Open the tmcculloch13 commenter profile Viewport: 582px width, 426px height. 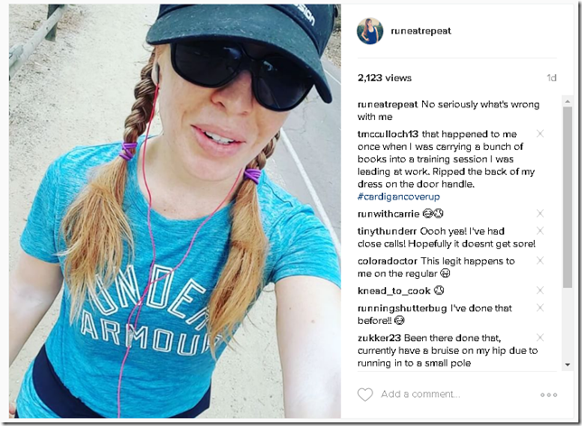[x=388, y=134]
